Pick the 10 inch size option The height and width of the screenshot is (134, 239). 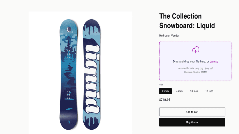(x=194, y=91)
